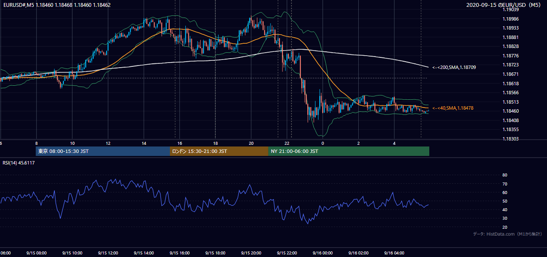Select the 9/15 08:00 time axis label
This screenshot has height=257, width=547.
click(36, 253)
